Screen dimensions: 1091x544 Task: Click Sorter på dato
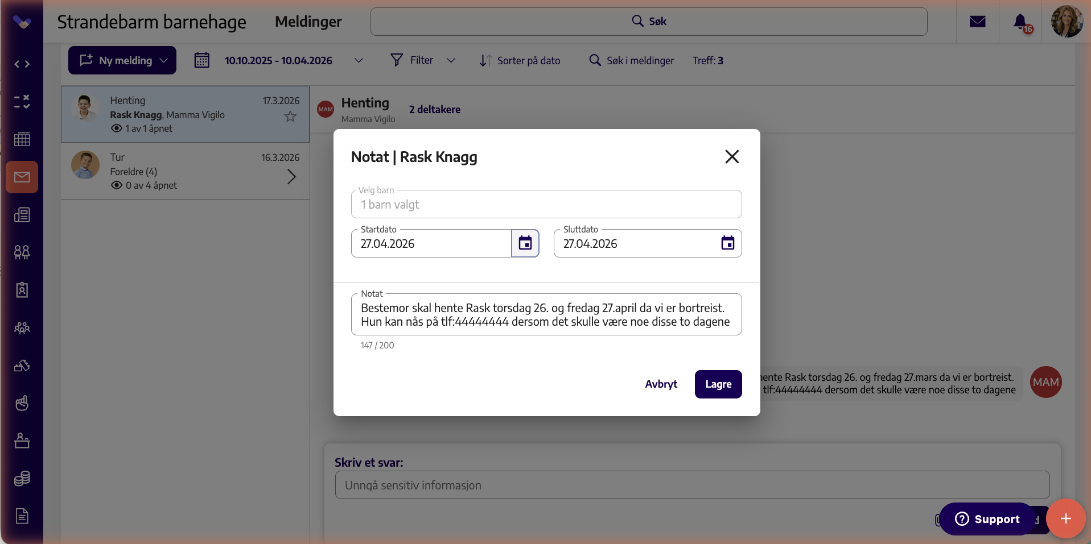[x=520, y=60]
